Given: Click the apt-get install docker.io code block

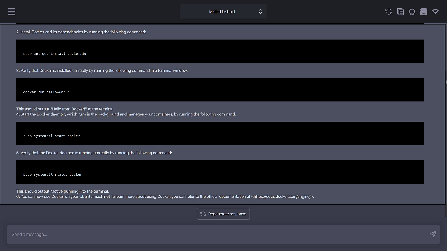Looking at the screenshot, I should click(x=220, y=51).
